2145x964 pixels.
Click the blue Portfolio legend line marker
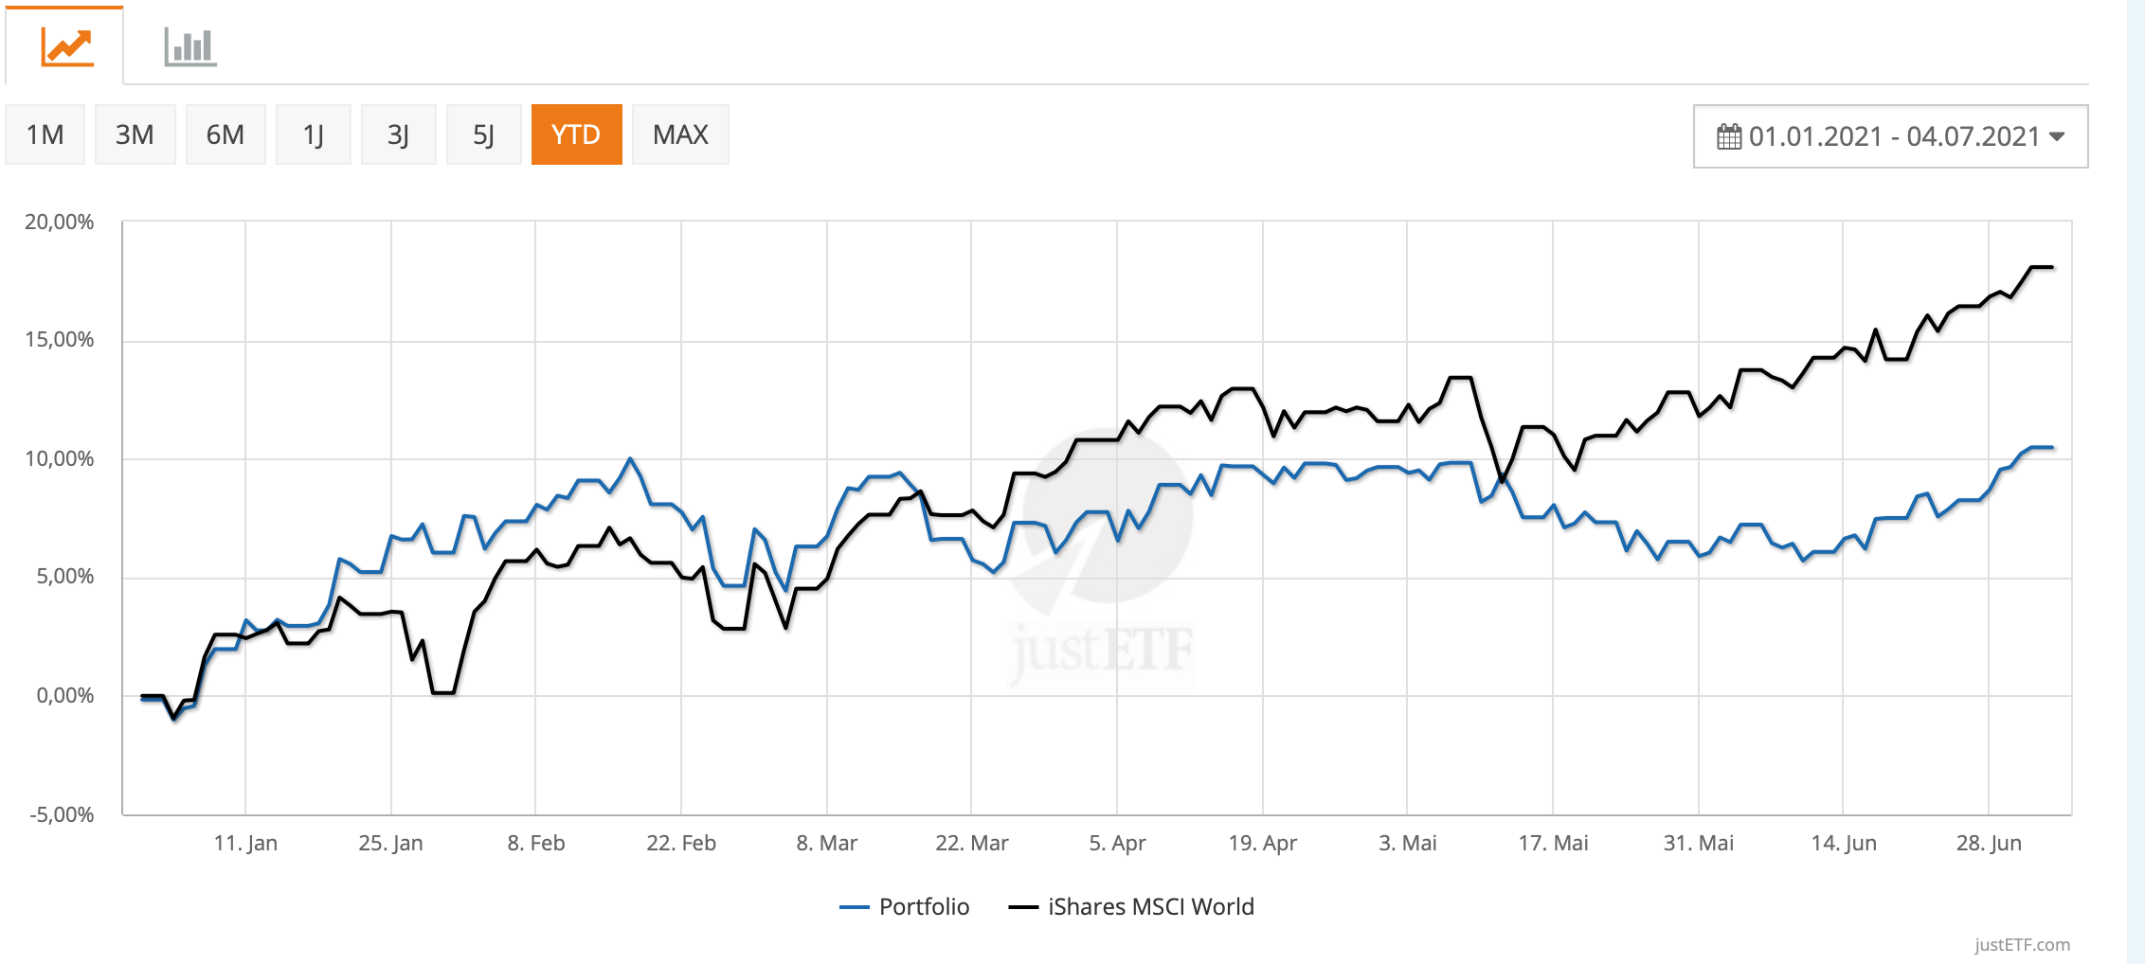pyautogui.click(x=855, y=907)
